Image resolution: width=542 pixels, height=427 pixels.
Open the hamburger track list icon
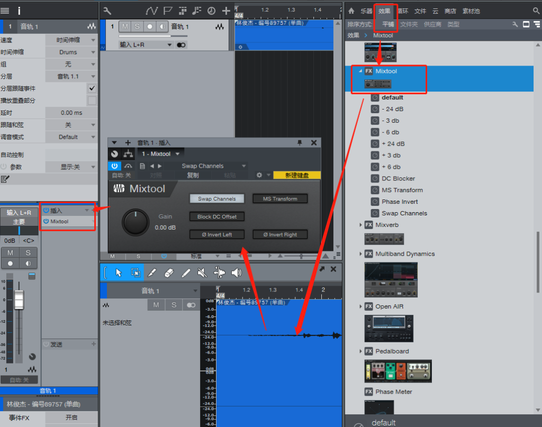[x=5, y=11]
